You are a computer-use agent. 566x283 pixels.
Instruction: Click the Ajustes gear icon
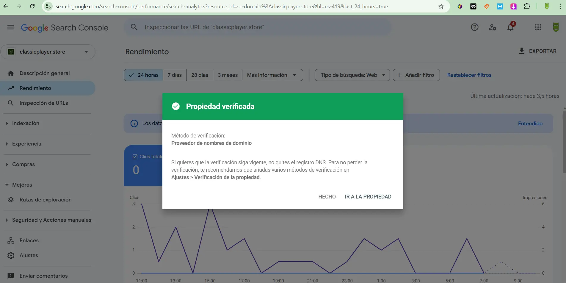[x=11, y=255]
